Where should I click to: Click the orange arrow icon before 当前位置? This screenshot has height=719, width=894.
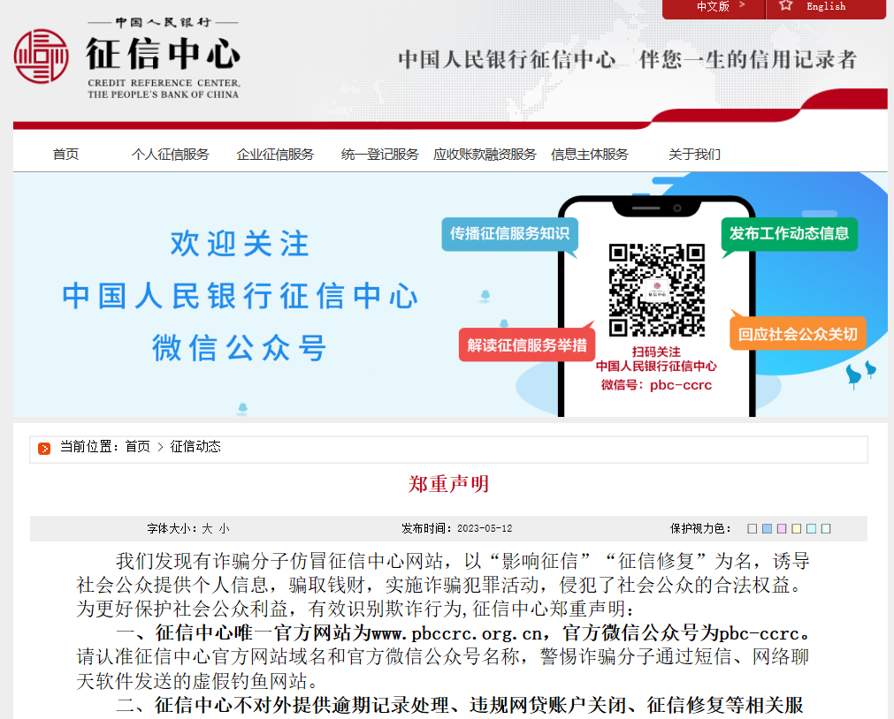pyautogui.click(x=44, y=449)
